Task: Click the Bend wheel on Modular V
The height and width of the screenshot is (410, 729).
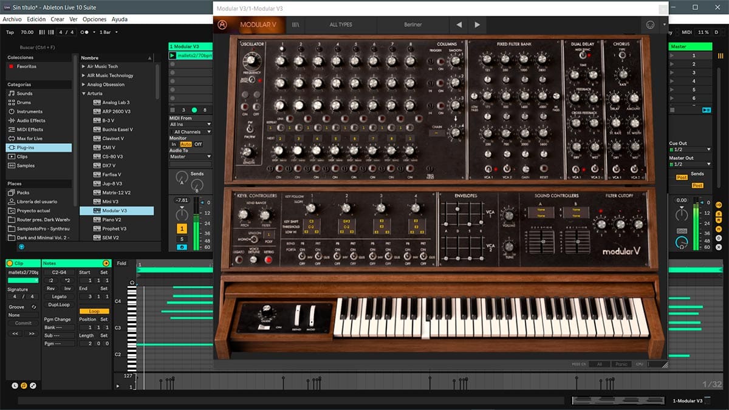Action: coord(298,316)
